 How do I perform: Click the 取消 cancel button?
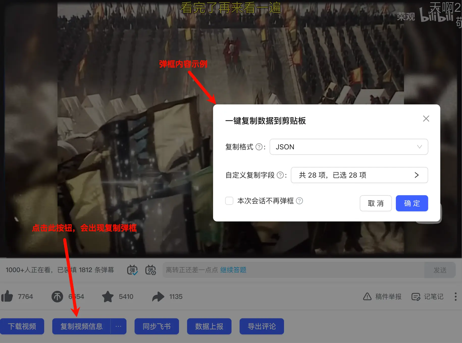click(375, 203)
